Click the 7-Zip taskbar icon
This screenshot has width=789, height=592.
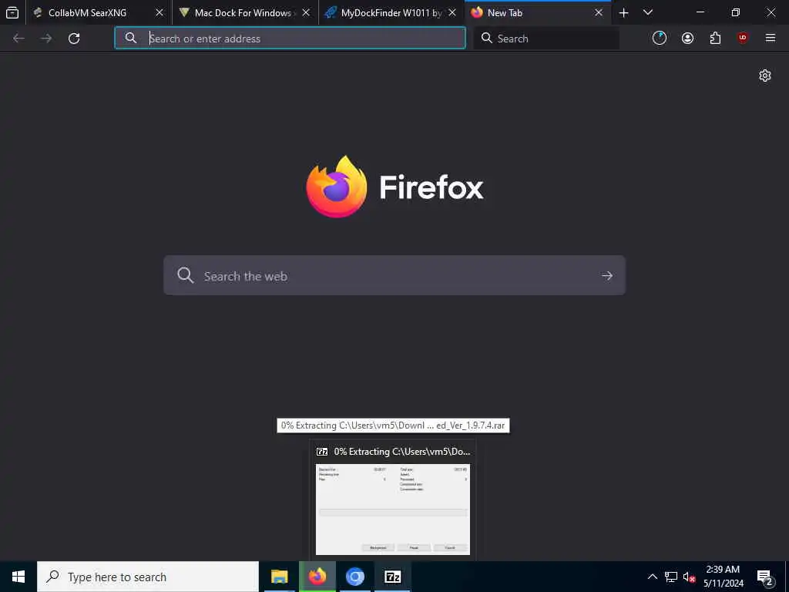pyautogui.click(x=392, y=577)
